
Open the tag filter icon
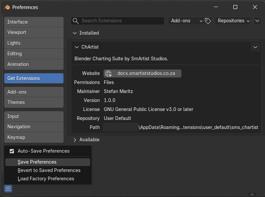[x=208, y=21]
